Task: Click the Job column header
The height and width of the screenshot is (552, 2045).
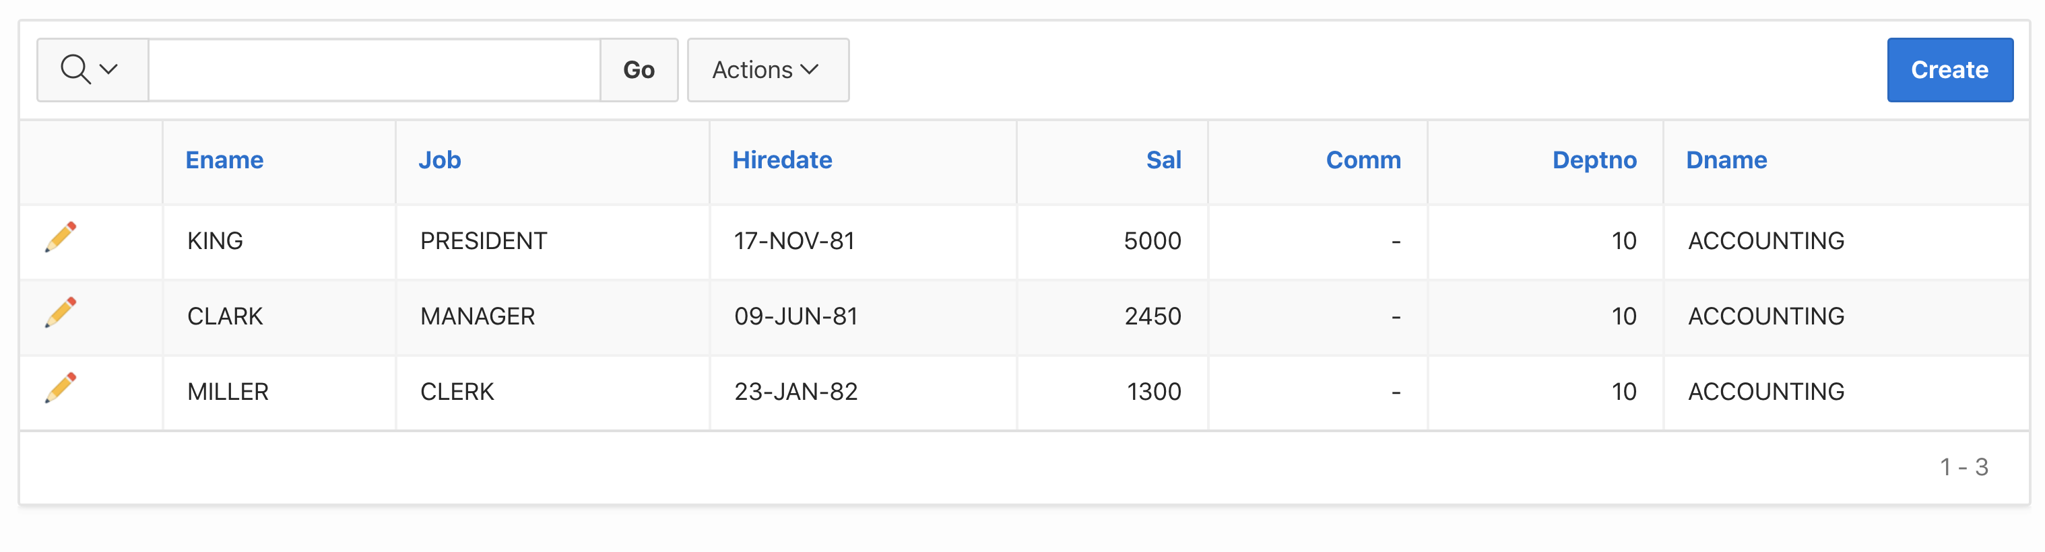Action: click(440, 160)
